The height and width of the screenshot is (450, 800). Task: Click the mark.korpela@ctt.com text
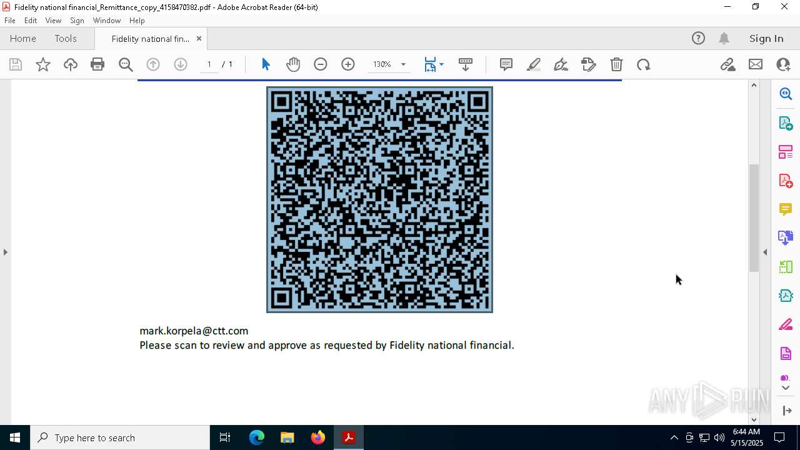pos(194,331)
